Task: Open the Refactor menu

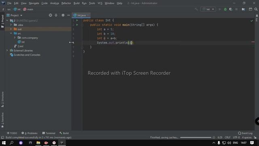Action: click(x=66, y=3)
